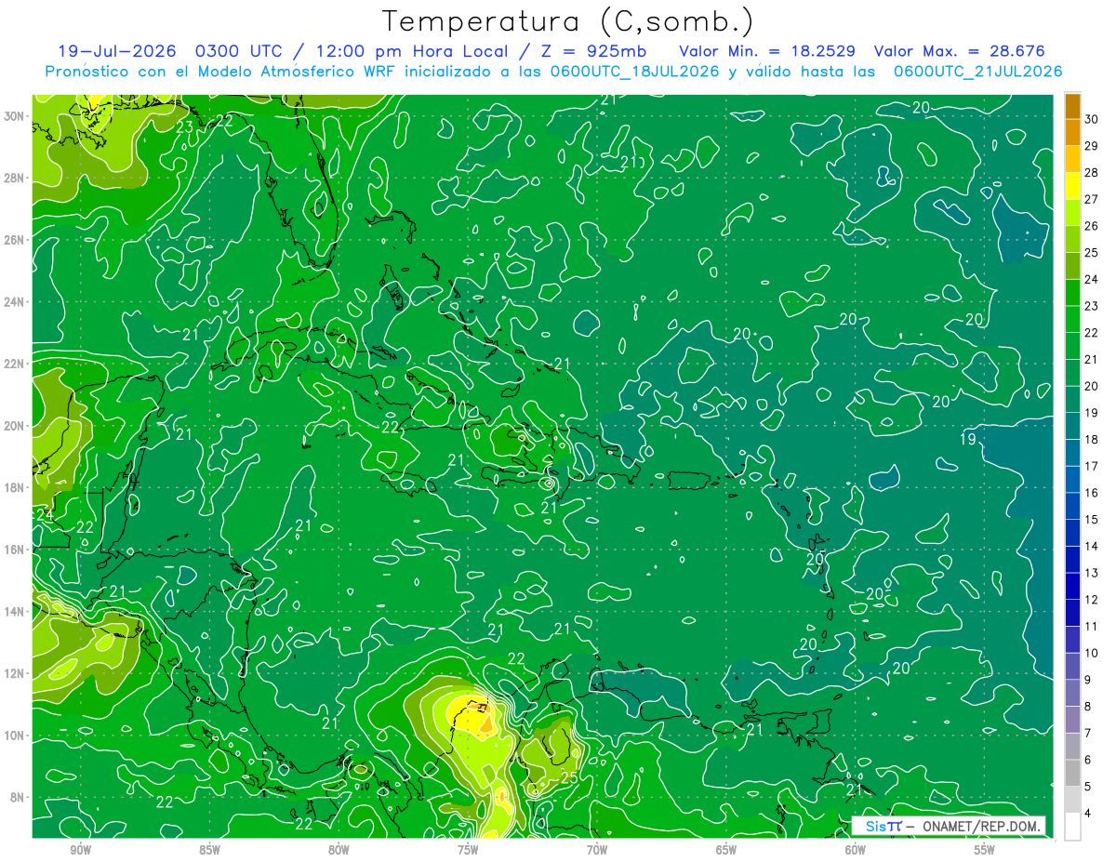Viewport: 1116px width, 862px height.
Task: Click the "26N" latitude axis label
Action: (x=13, y=240)
